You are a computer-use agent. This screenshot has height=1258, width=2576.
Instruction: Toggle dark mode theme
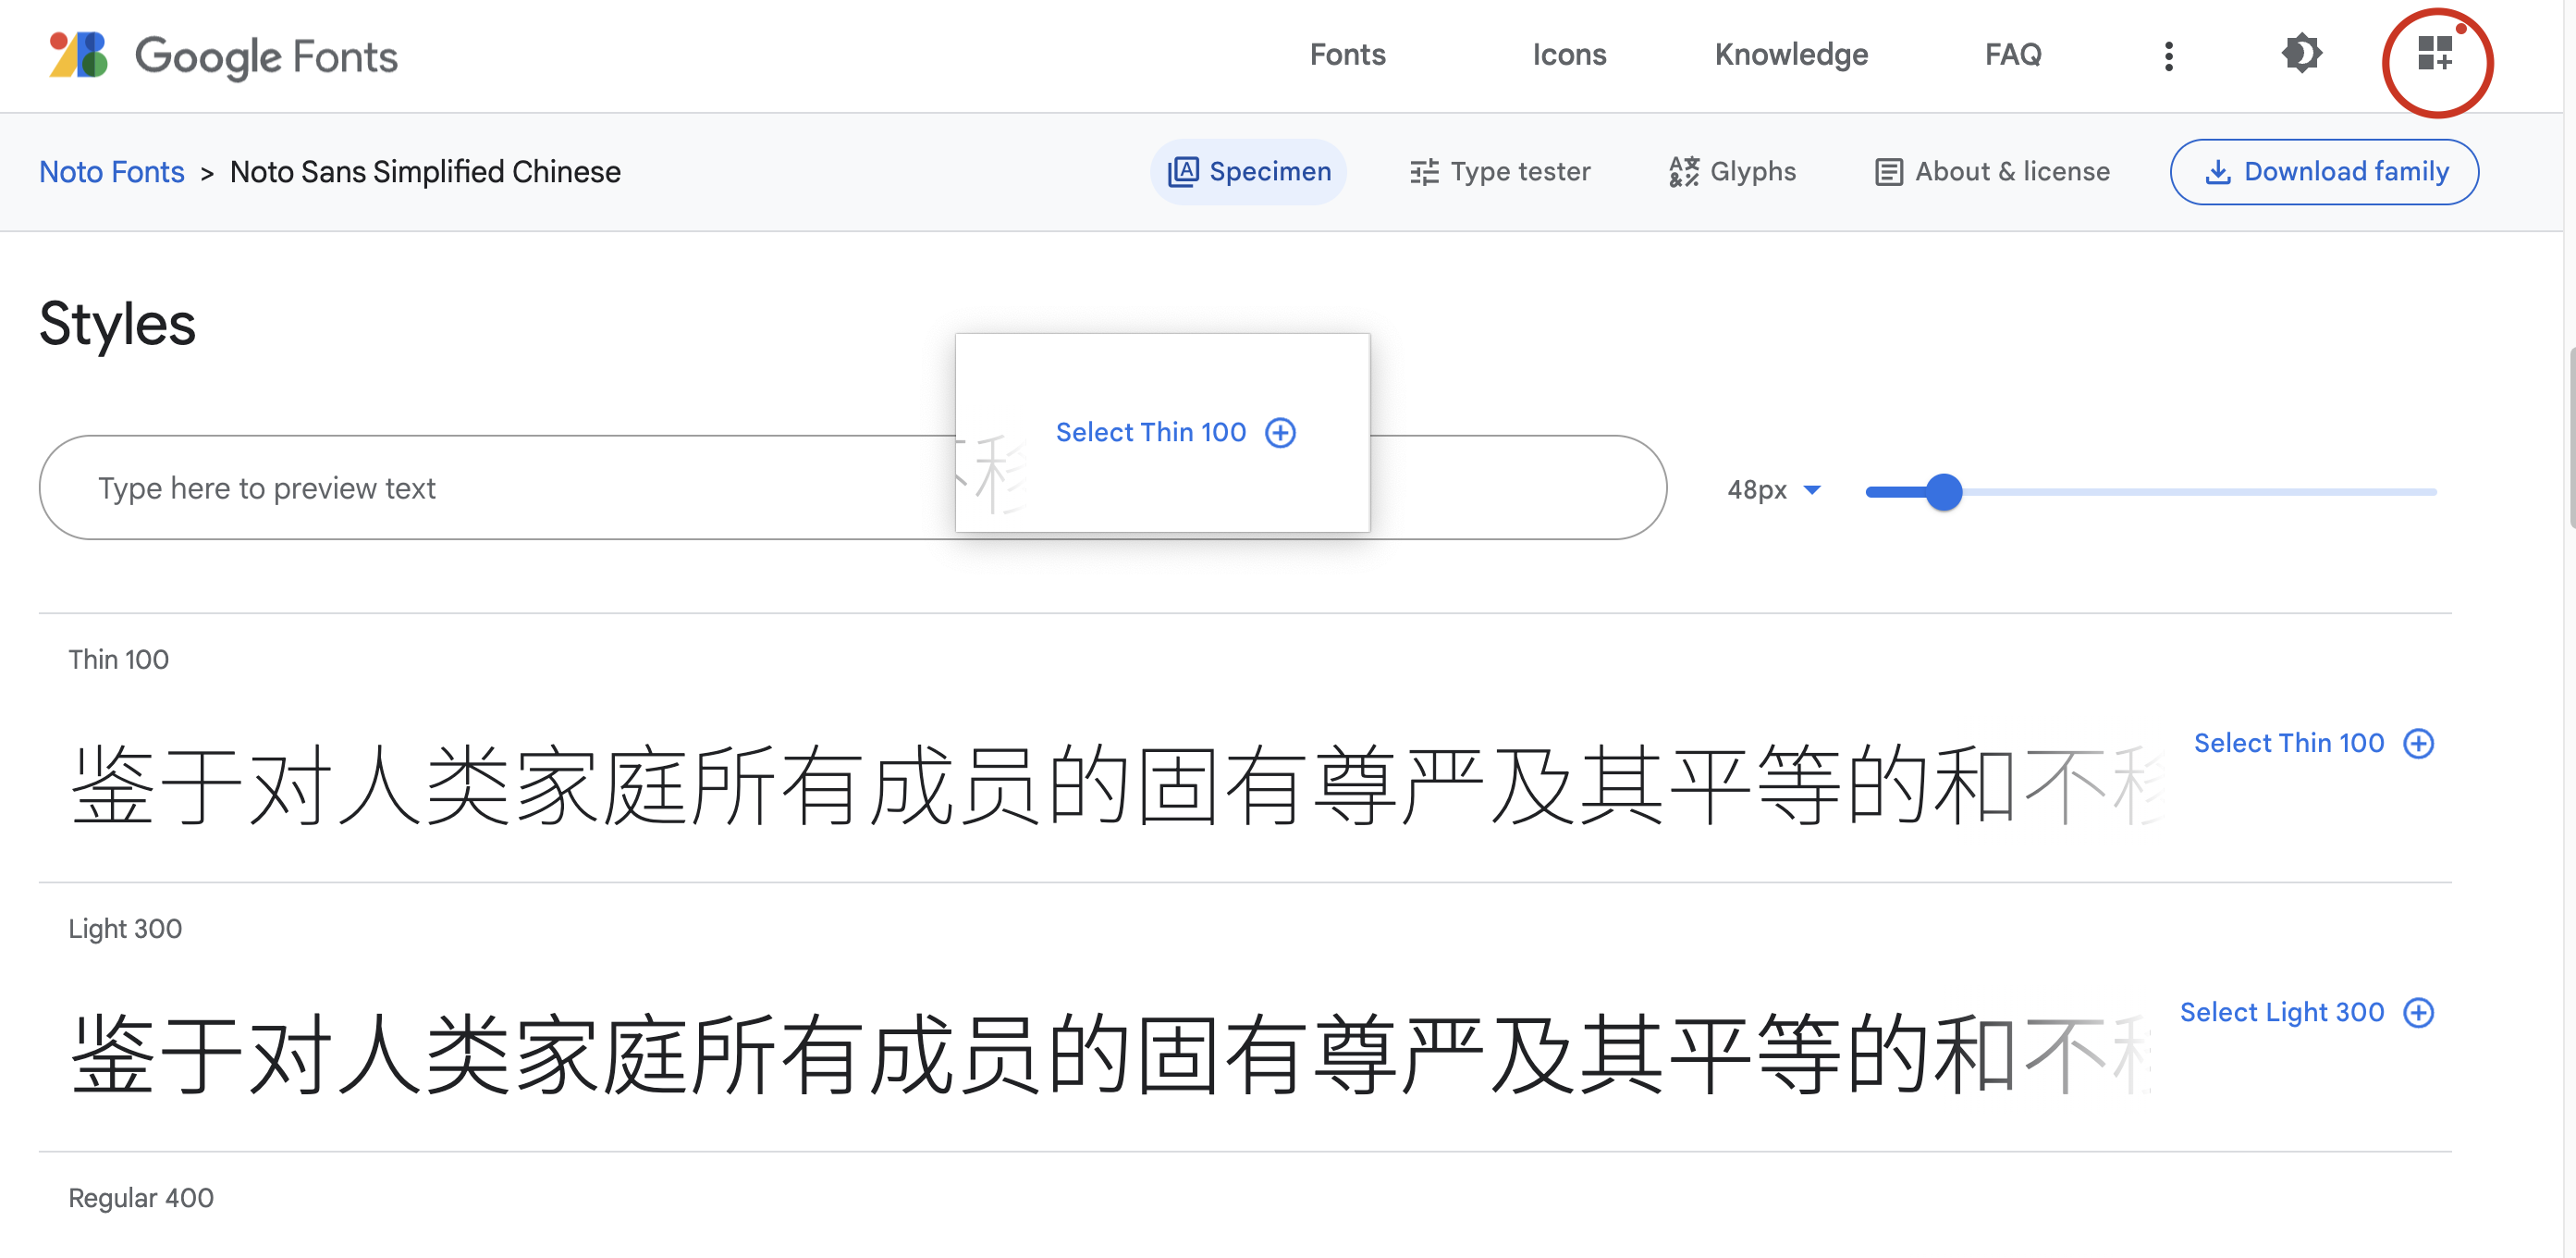[2302, 54]
